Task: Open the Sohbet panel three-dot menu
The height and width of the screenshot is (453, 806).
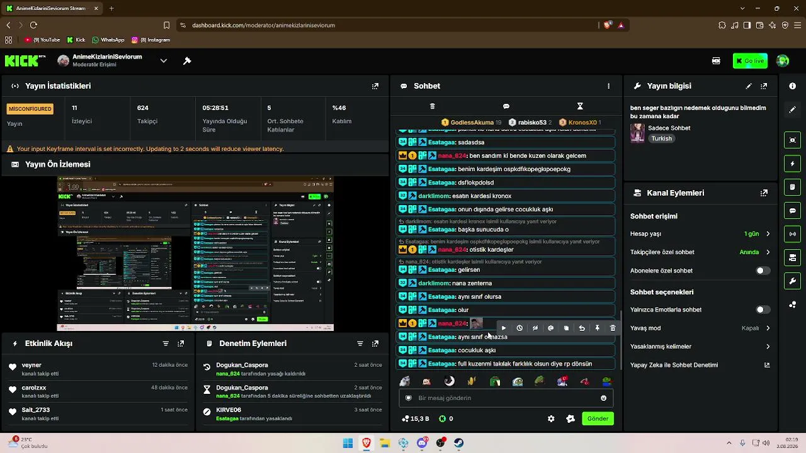Action: 608,86
